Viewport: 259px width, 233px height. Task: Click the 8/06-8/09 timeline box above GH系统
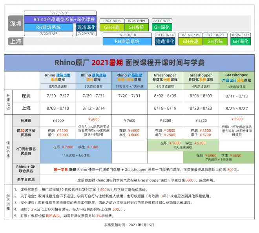137,21
